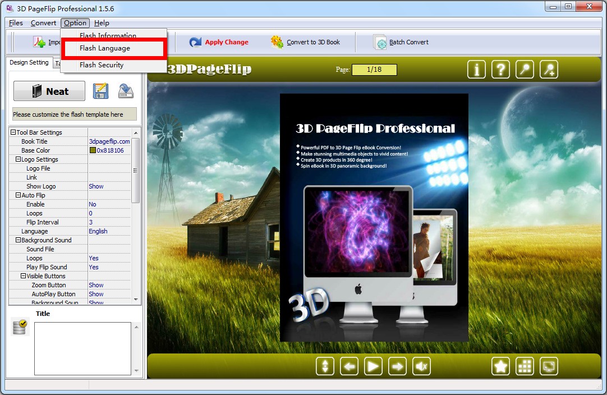This screenshot has width=607, height=395.
Task: Click the Batch Convert label
Action: pos(409,42)
